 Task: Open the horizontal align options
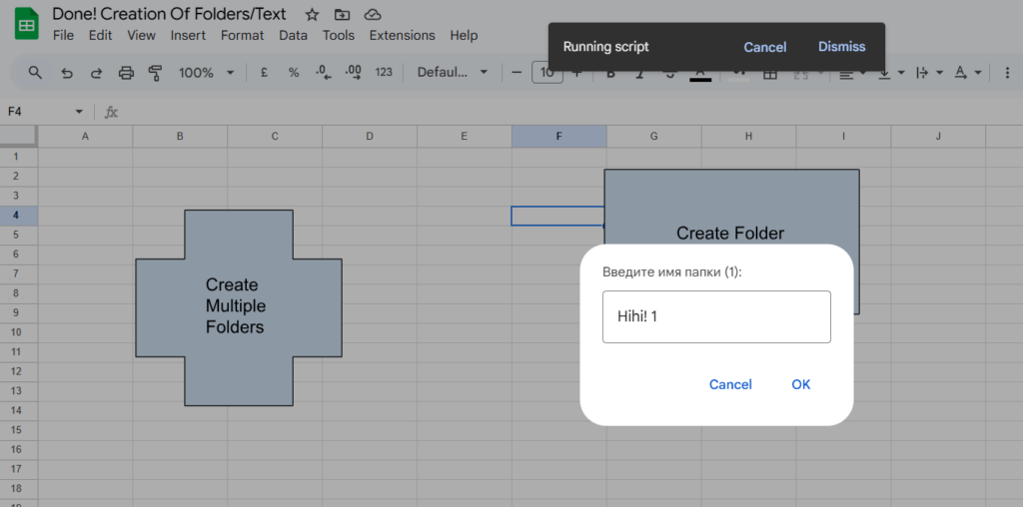click(x=851, y=73)
